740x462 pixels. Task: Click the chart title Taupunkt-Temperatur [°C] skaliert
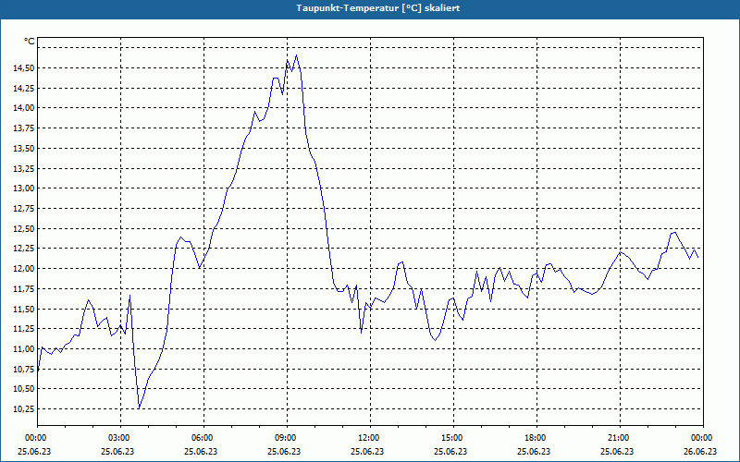click(378, 8)
